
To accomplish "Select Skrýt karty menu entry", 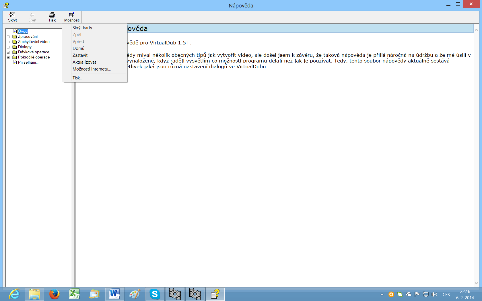I will click(82, 28).
